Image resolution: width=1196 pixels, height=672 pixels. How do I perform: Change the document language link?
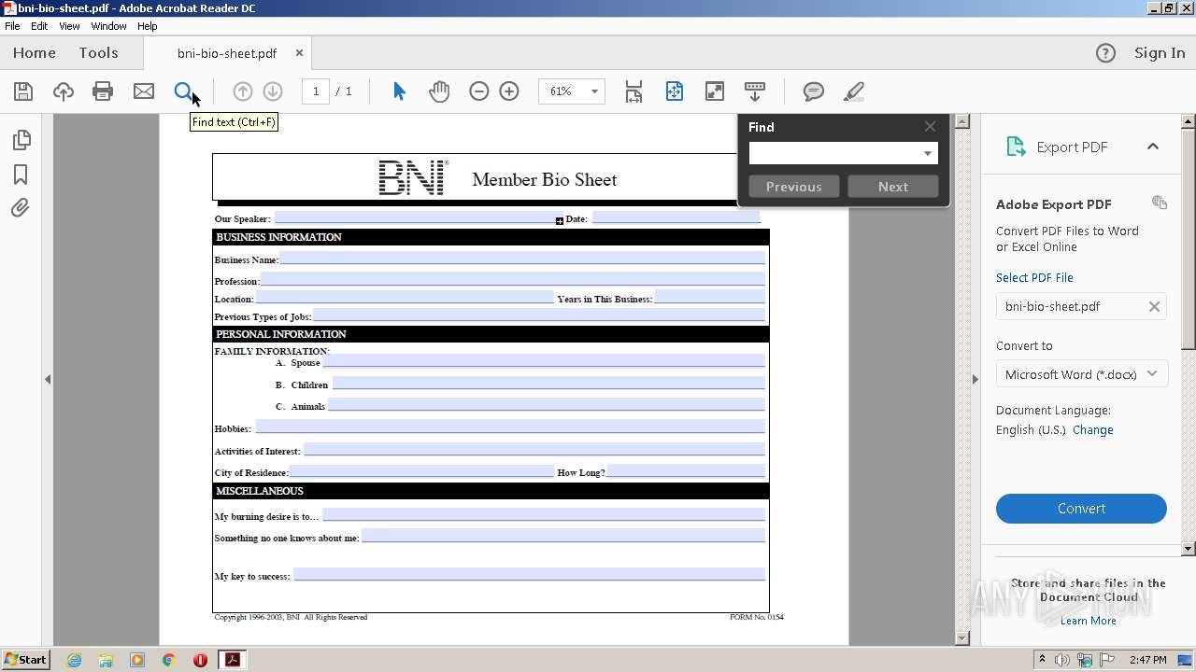pos(1093,430)
